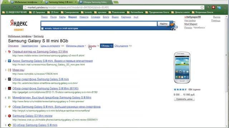Open Цены в интернете tab

click(50, 46)
